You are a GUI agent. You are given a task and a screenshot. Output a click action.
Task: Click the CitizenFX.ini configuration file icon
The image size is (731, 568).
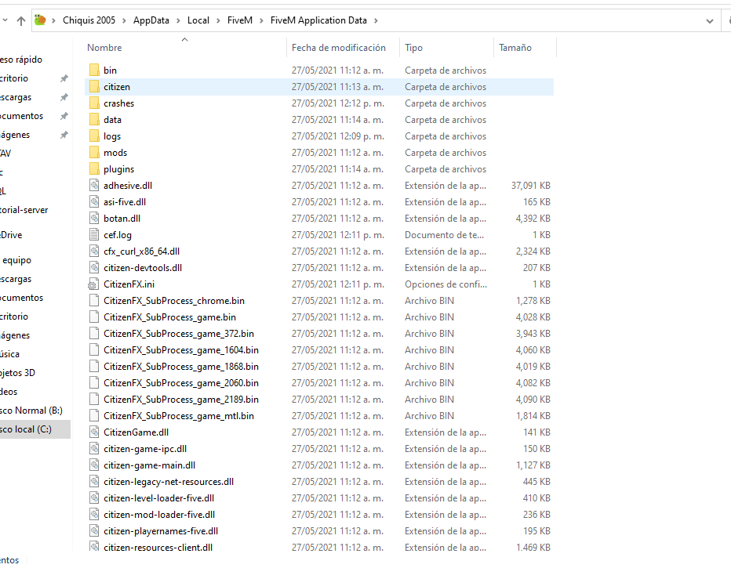(x=93, y=284)
